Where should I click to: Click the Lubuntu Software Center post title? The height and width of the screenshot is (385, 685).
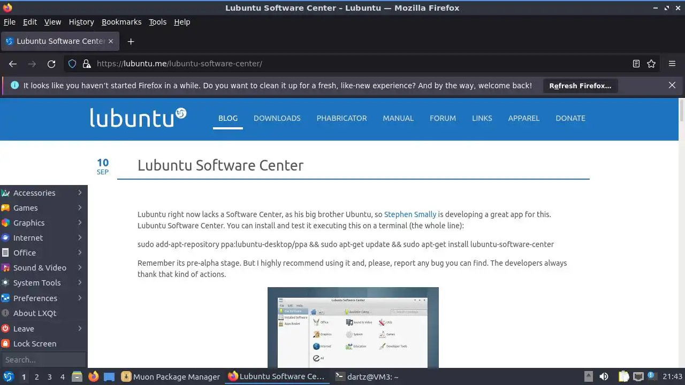pyautogui.click(x=220, y=165)
